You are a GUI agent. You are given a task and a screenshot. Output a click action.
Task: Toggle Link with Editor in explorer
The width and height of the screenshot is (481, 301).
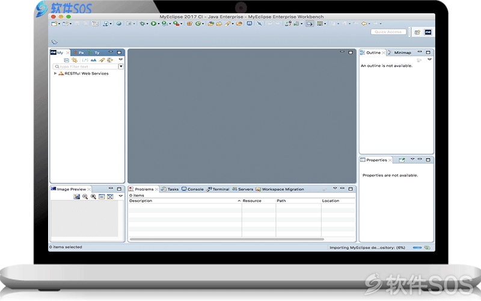click(74, 60)
